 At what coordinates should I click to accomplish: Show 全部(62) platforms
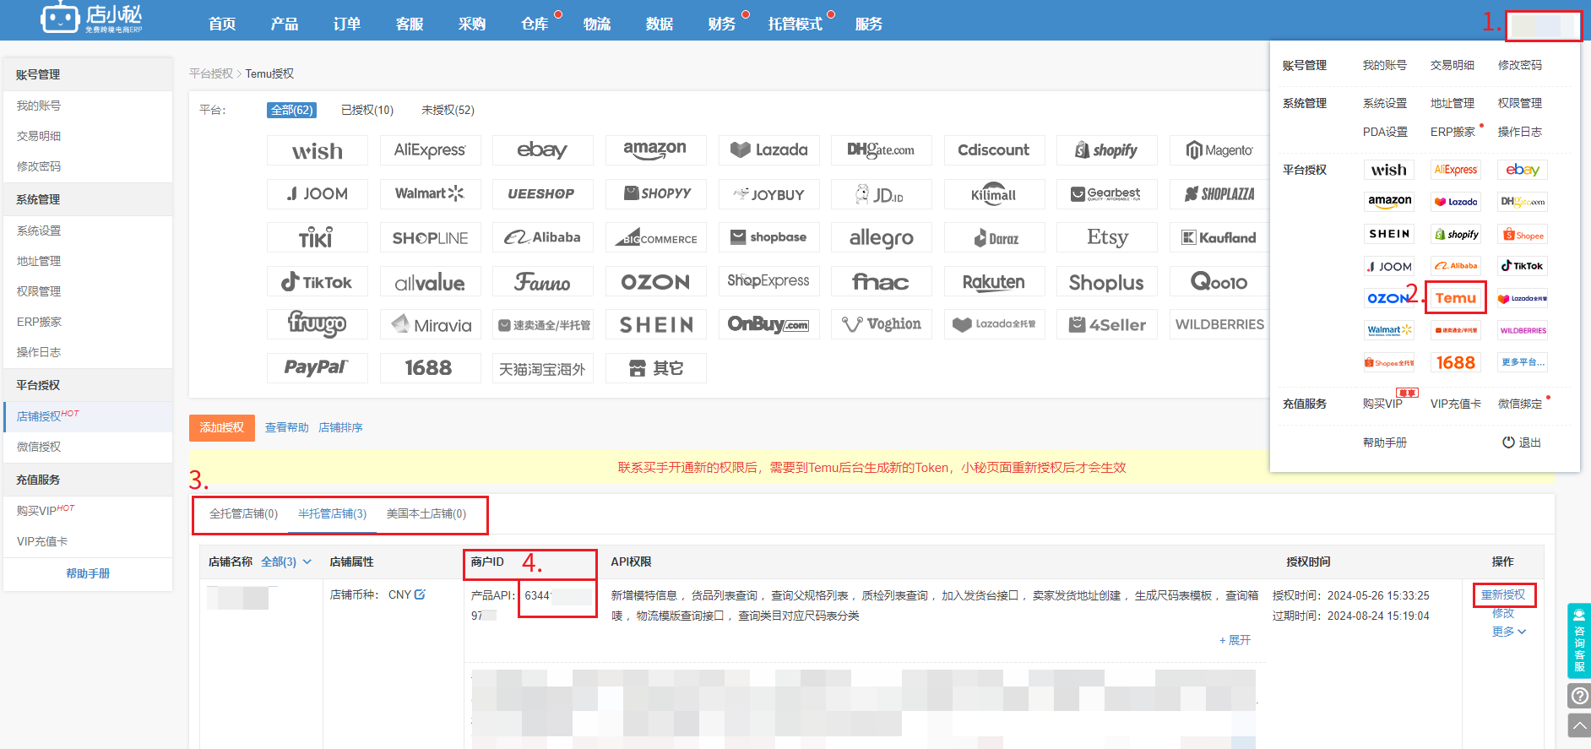pos(292,110)
